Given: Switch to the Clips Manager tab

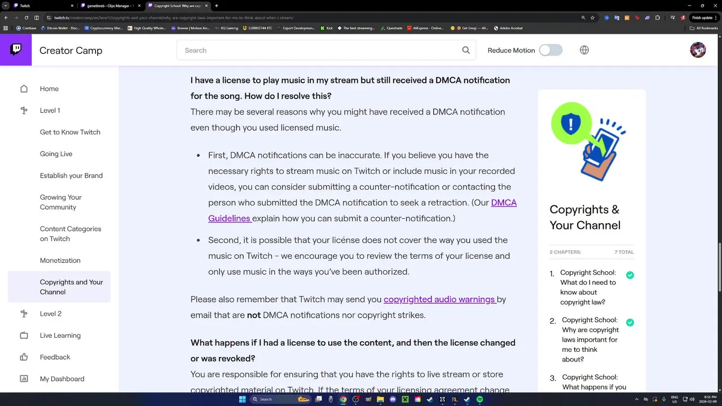Looking at the screenshot, I should 110,6.
